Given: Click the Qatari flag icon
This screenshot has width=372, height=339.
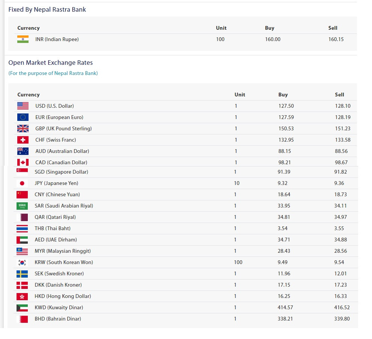Looking at the screenshot, I should pos(22,217).
